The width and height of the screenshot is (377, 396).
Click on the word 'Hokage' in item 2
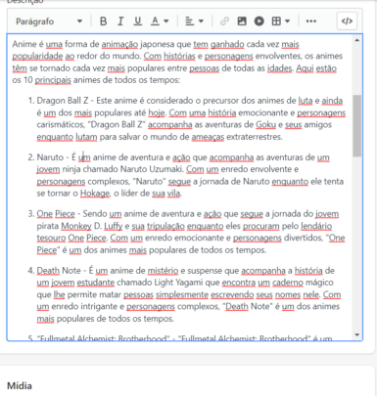[x=95, y=194]
